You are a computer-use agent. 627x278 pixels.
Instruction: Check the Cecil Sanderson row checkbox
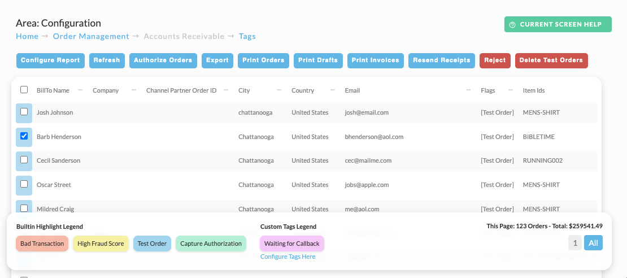[24, 159]
